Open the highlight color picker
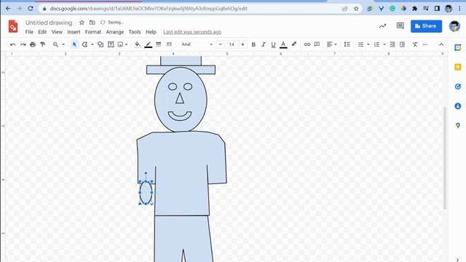This screenshot has height=262, width=466. click(294, 44)
